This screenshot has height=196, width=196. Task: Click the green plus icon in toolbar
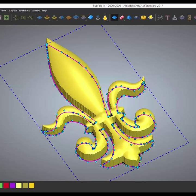tap(6, 18)
